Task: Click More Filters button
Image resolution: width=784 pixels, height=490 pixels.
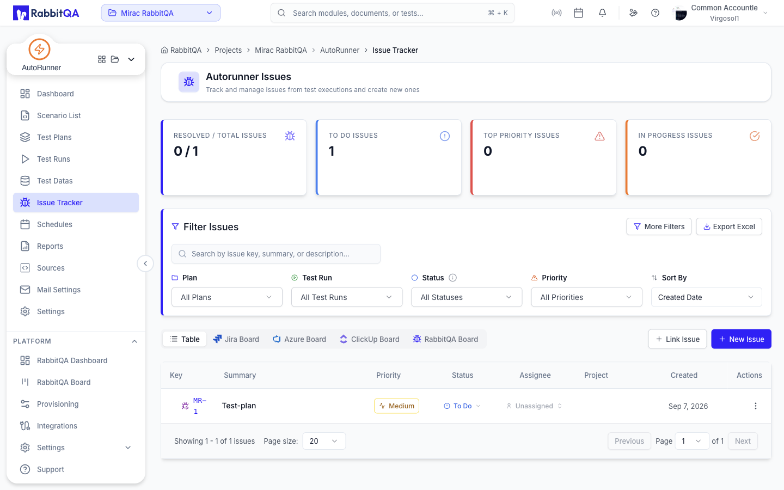Action: click(659, 226)
